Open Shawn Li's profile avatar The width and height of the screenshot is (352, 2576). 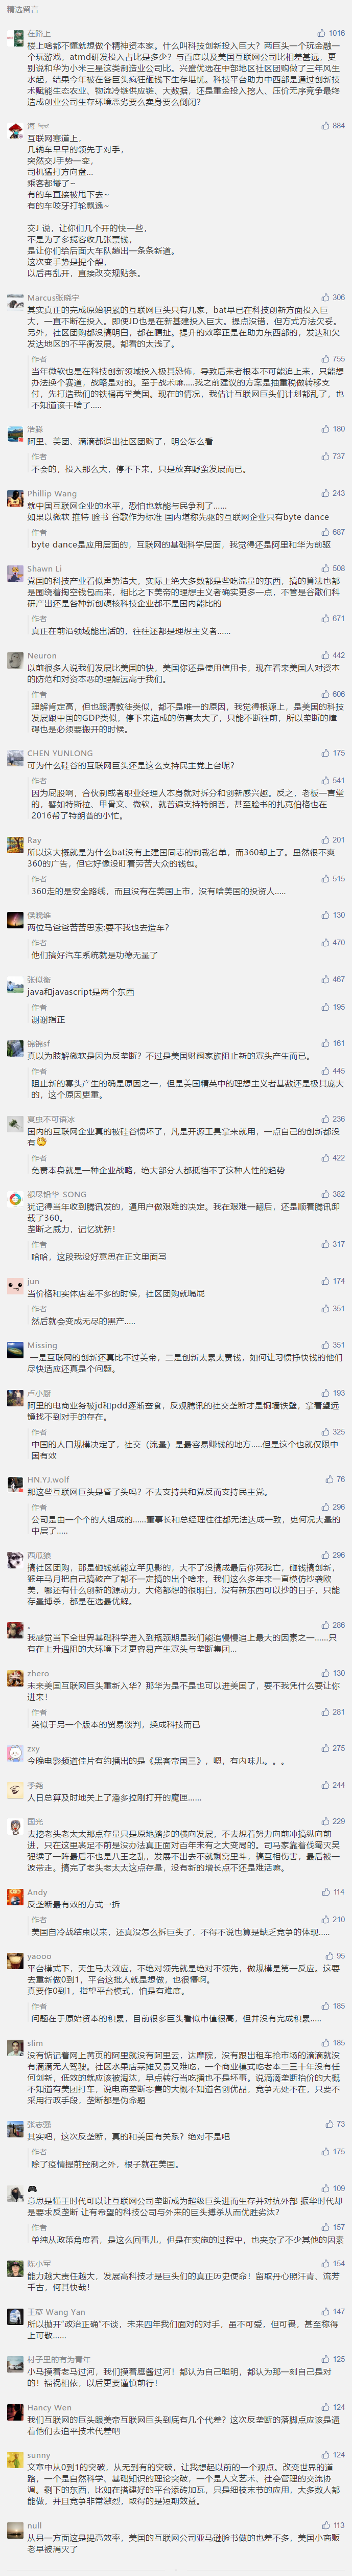click(x=14, y=573)
